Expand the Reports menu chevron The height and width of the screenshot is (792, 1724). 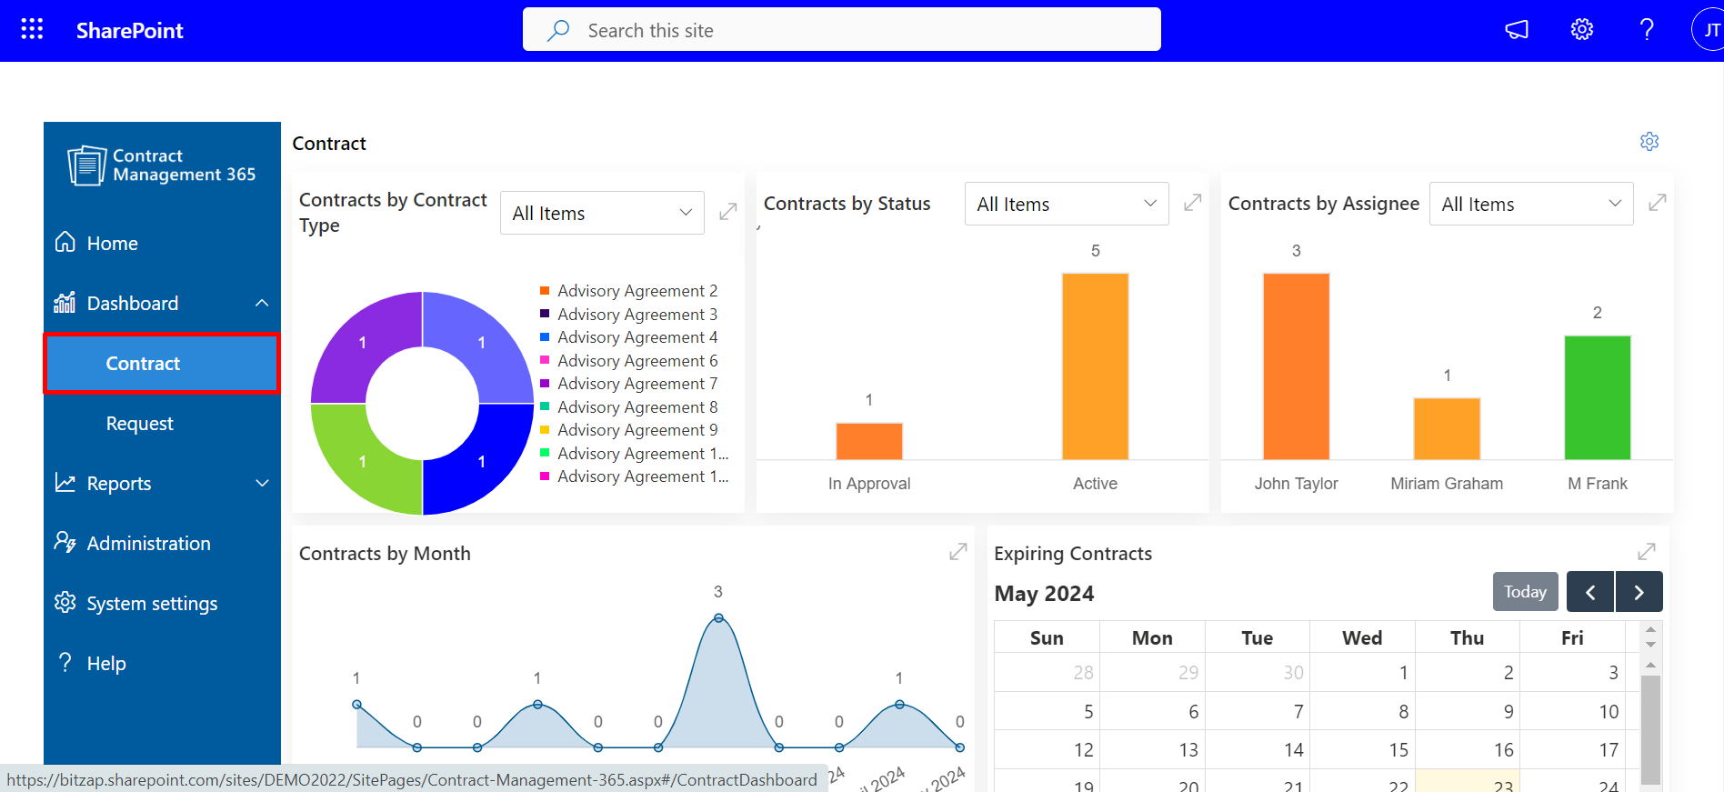tap(262, 483)
